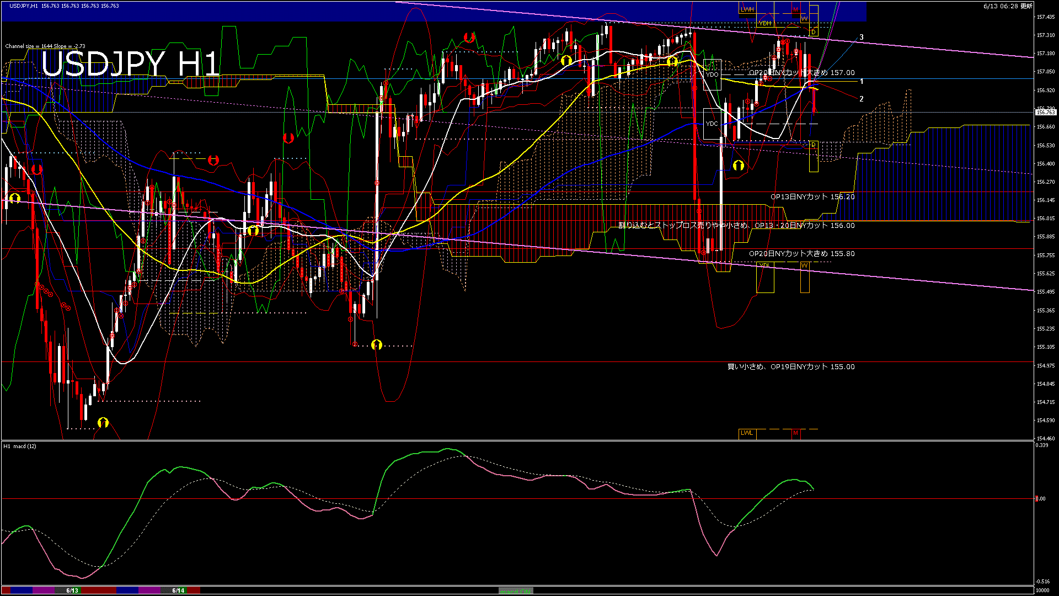Click the leftmost yellow up arrow near 156.145
1059x596 pixels.
(x=15, y=198)
